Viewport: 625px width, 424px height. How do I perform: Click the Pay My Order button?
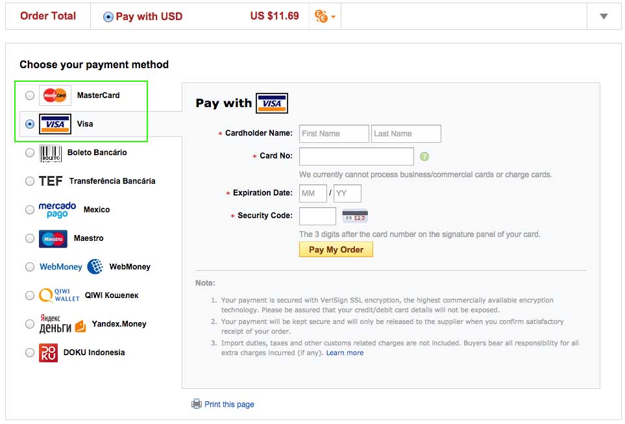tap(336, 249)
